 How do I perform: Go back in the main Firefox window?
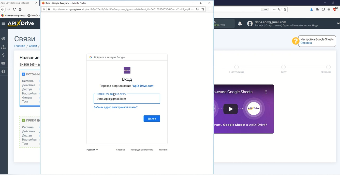[x=3, y=9]
